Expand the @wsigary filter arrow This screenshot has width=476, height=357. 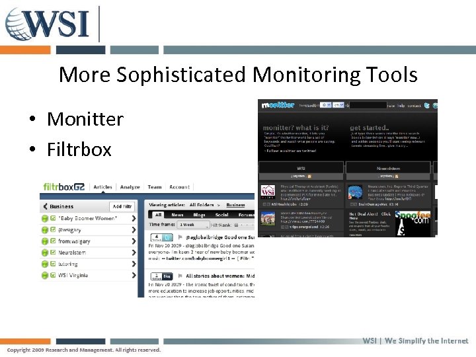pos(134,230)
